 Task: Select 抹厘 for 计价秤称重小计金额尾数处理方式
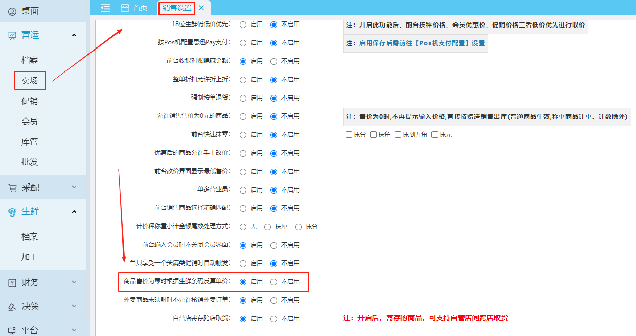(267, 227)
